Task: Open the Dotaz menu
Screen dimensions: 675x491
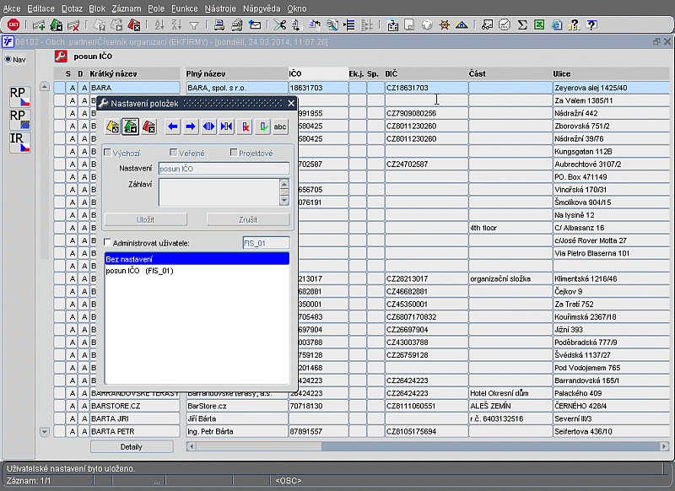Action: (x=72, y=8)
